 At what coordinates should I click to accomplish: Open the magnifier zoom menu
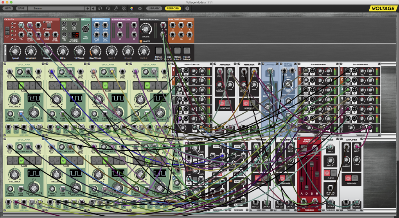point(116,8)
